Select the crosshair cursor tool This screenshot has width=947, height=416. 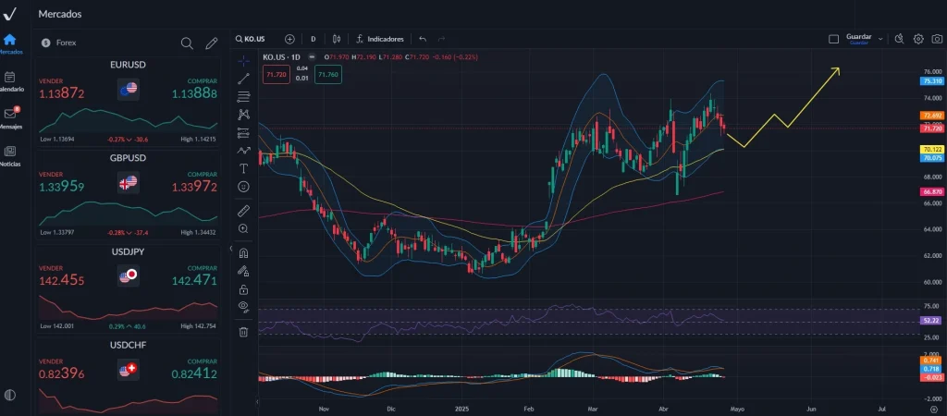(x=243, y=60)
